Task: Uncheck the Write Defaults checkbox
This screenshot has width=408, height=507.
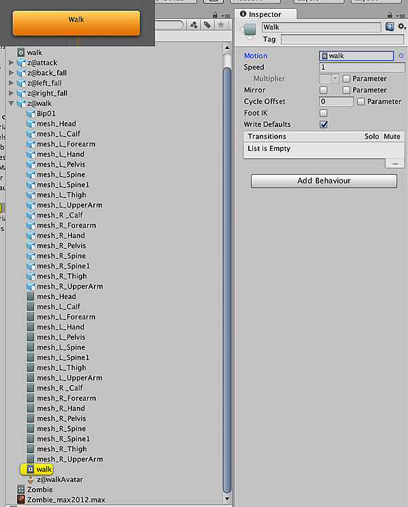Action: (323, 124)
